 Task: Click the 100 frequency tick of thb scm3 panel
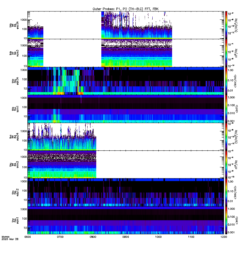(x=25, y=56)
